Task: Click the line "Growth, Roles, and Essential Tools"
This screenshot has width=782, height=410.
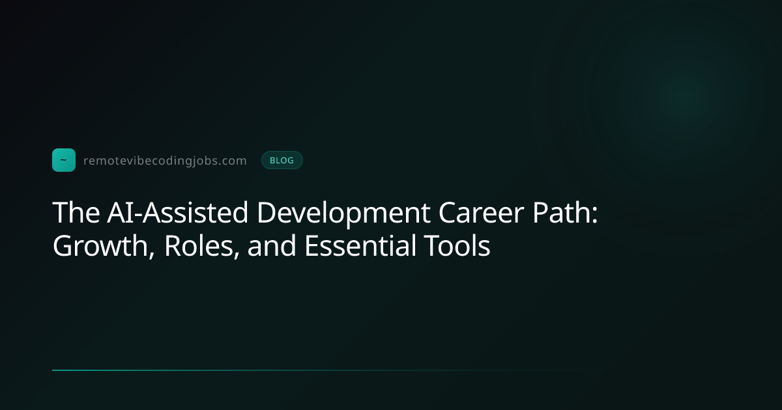Action: [x=271, y=247]
